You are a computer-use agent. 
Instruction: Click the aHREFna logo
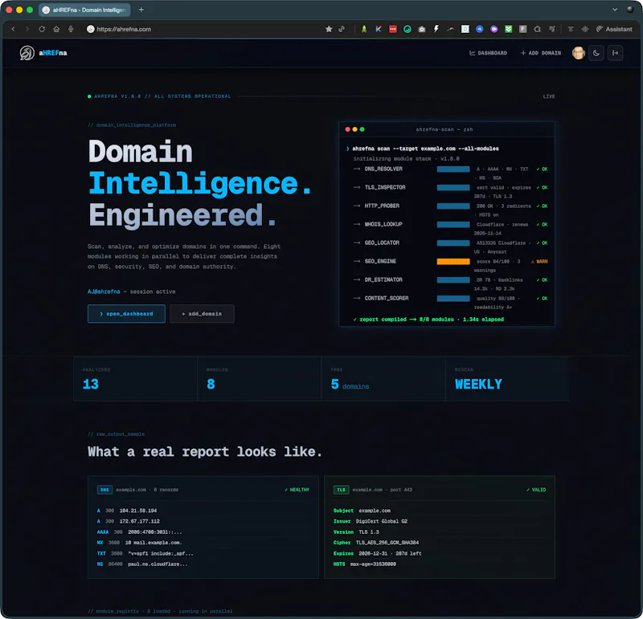point(43,53)
